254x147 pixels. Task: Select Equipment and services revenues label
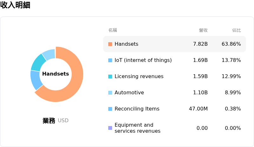(x=137, y=128)
